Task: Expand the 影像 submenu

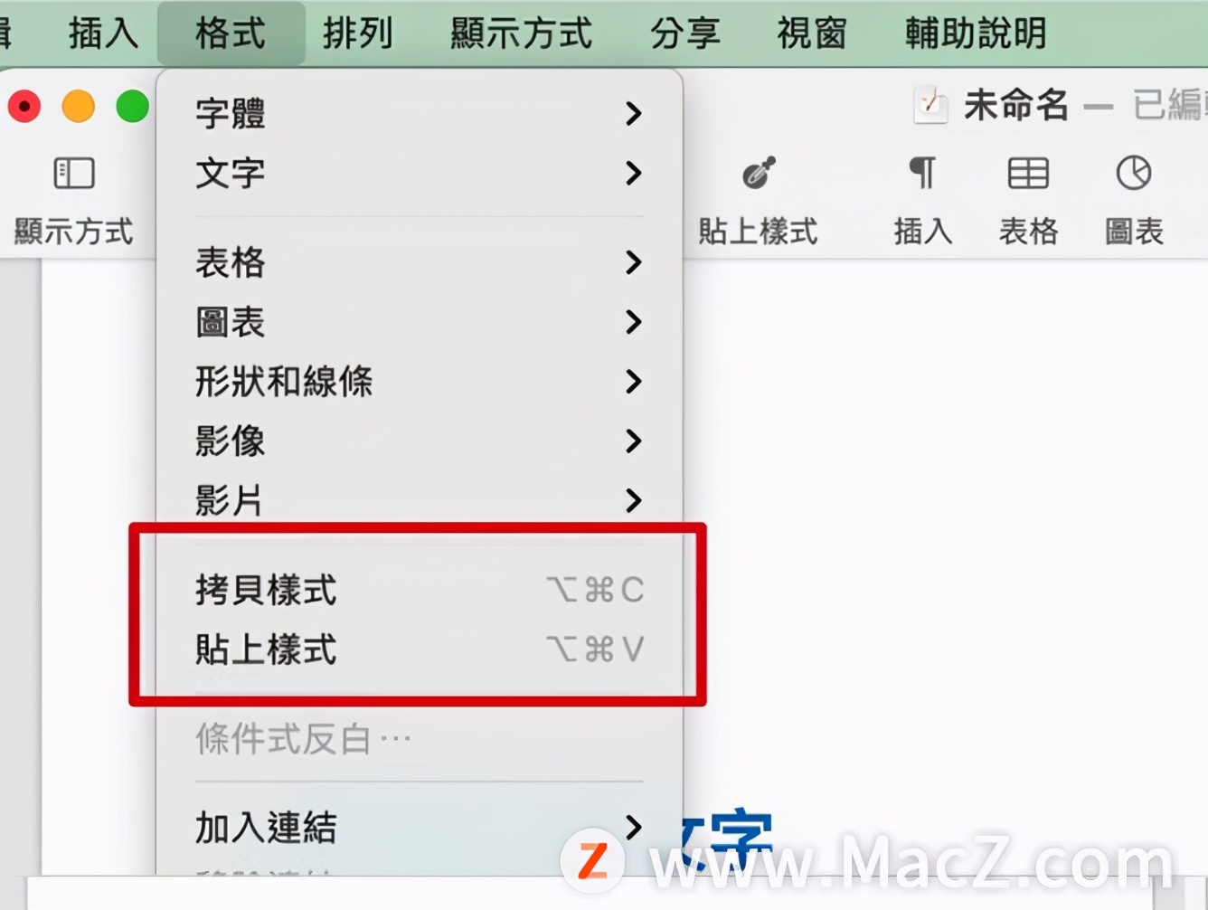Action: [419, 441]
